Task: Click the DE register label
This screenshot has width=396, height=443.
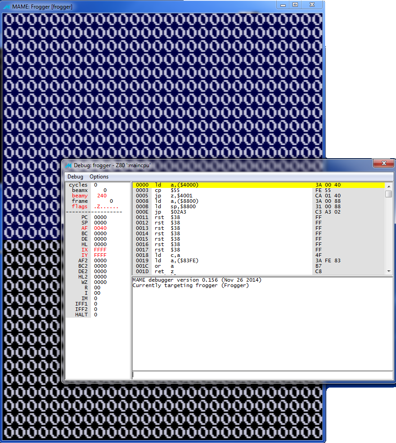Action: coord(85,239)
